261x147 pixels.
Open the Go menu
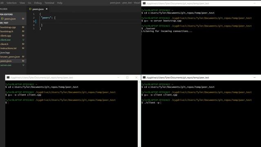coord(29,3)
